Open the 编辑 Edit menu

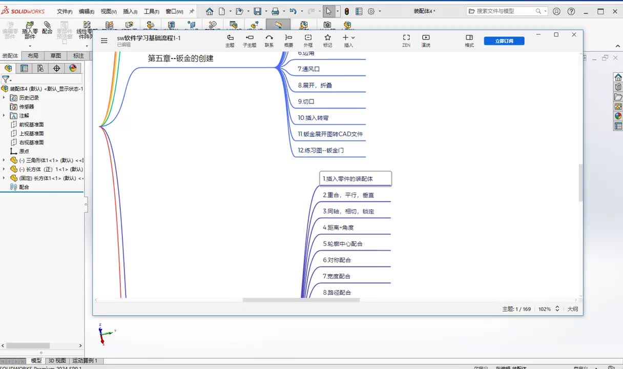click(87, 11)
